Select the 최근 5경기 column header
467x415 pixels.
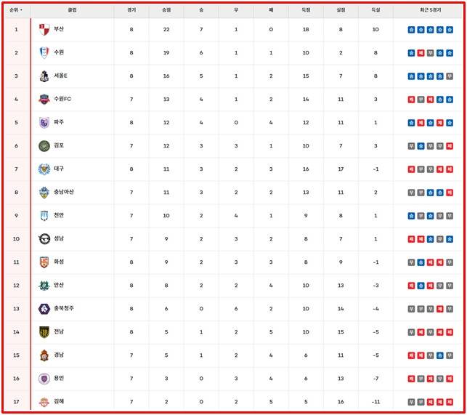429,10
